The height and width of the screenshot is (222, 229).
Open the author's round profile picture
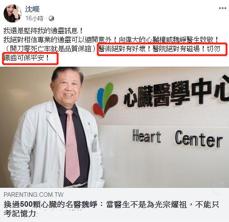13,14
